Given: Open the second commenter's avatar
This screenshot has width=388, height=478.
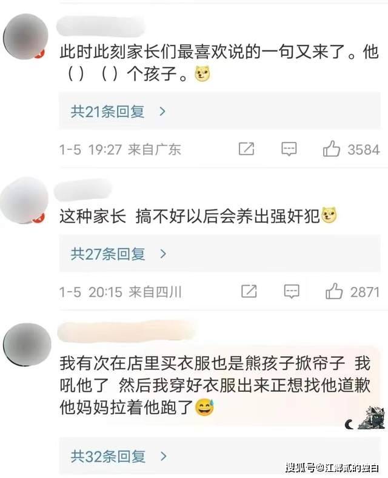Looking at the screenshot, I should click(24, 200).
